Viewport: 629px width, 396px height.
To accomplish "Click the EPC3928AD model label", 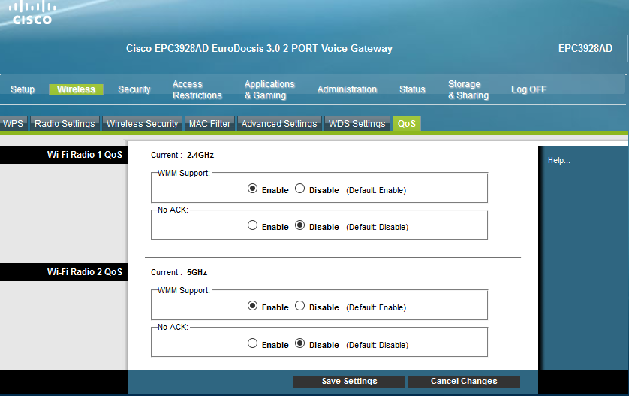I will 585,48.
